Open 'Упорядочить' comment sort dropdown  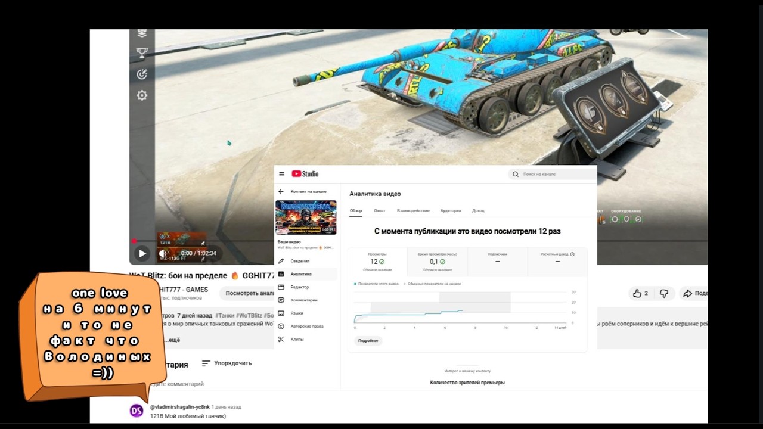point(227,363)
